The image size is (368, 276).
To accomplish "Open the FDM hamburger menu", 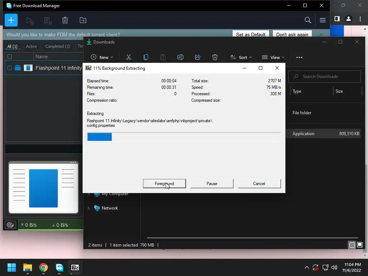I will coord(322,20).
